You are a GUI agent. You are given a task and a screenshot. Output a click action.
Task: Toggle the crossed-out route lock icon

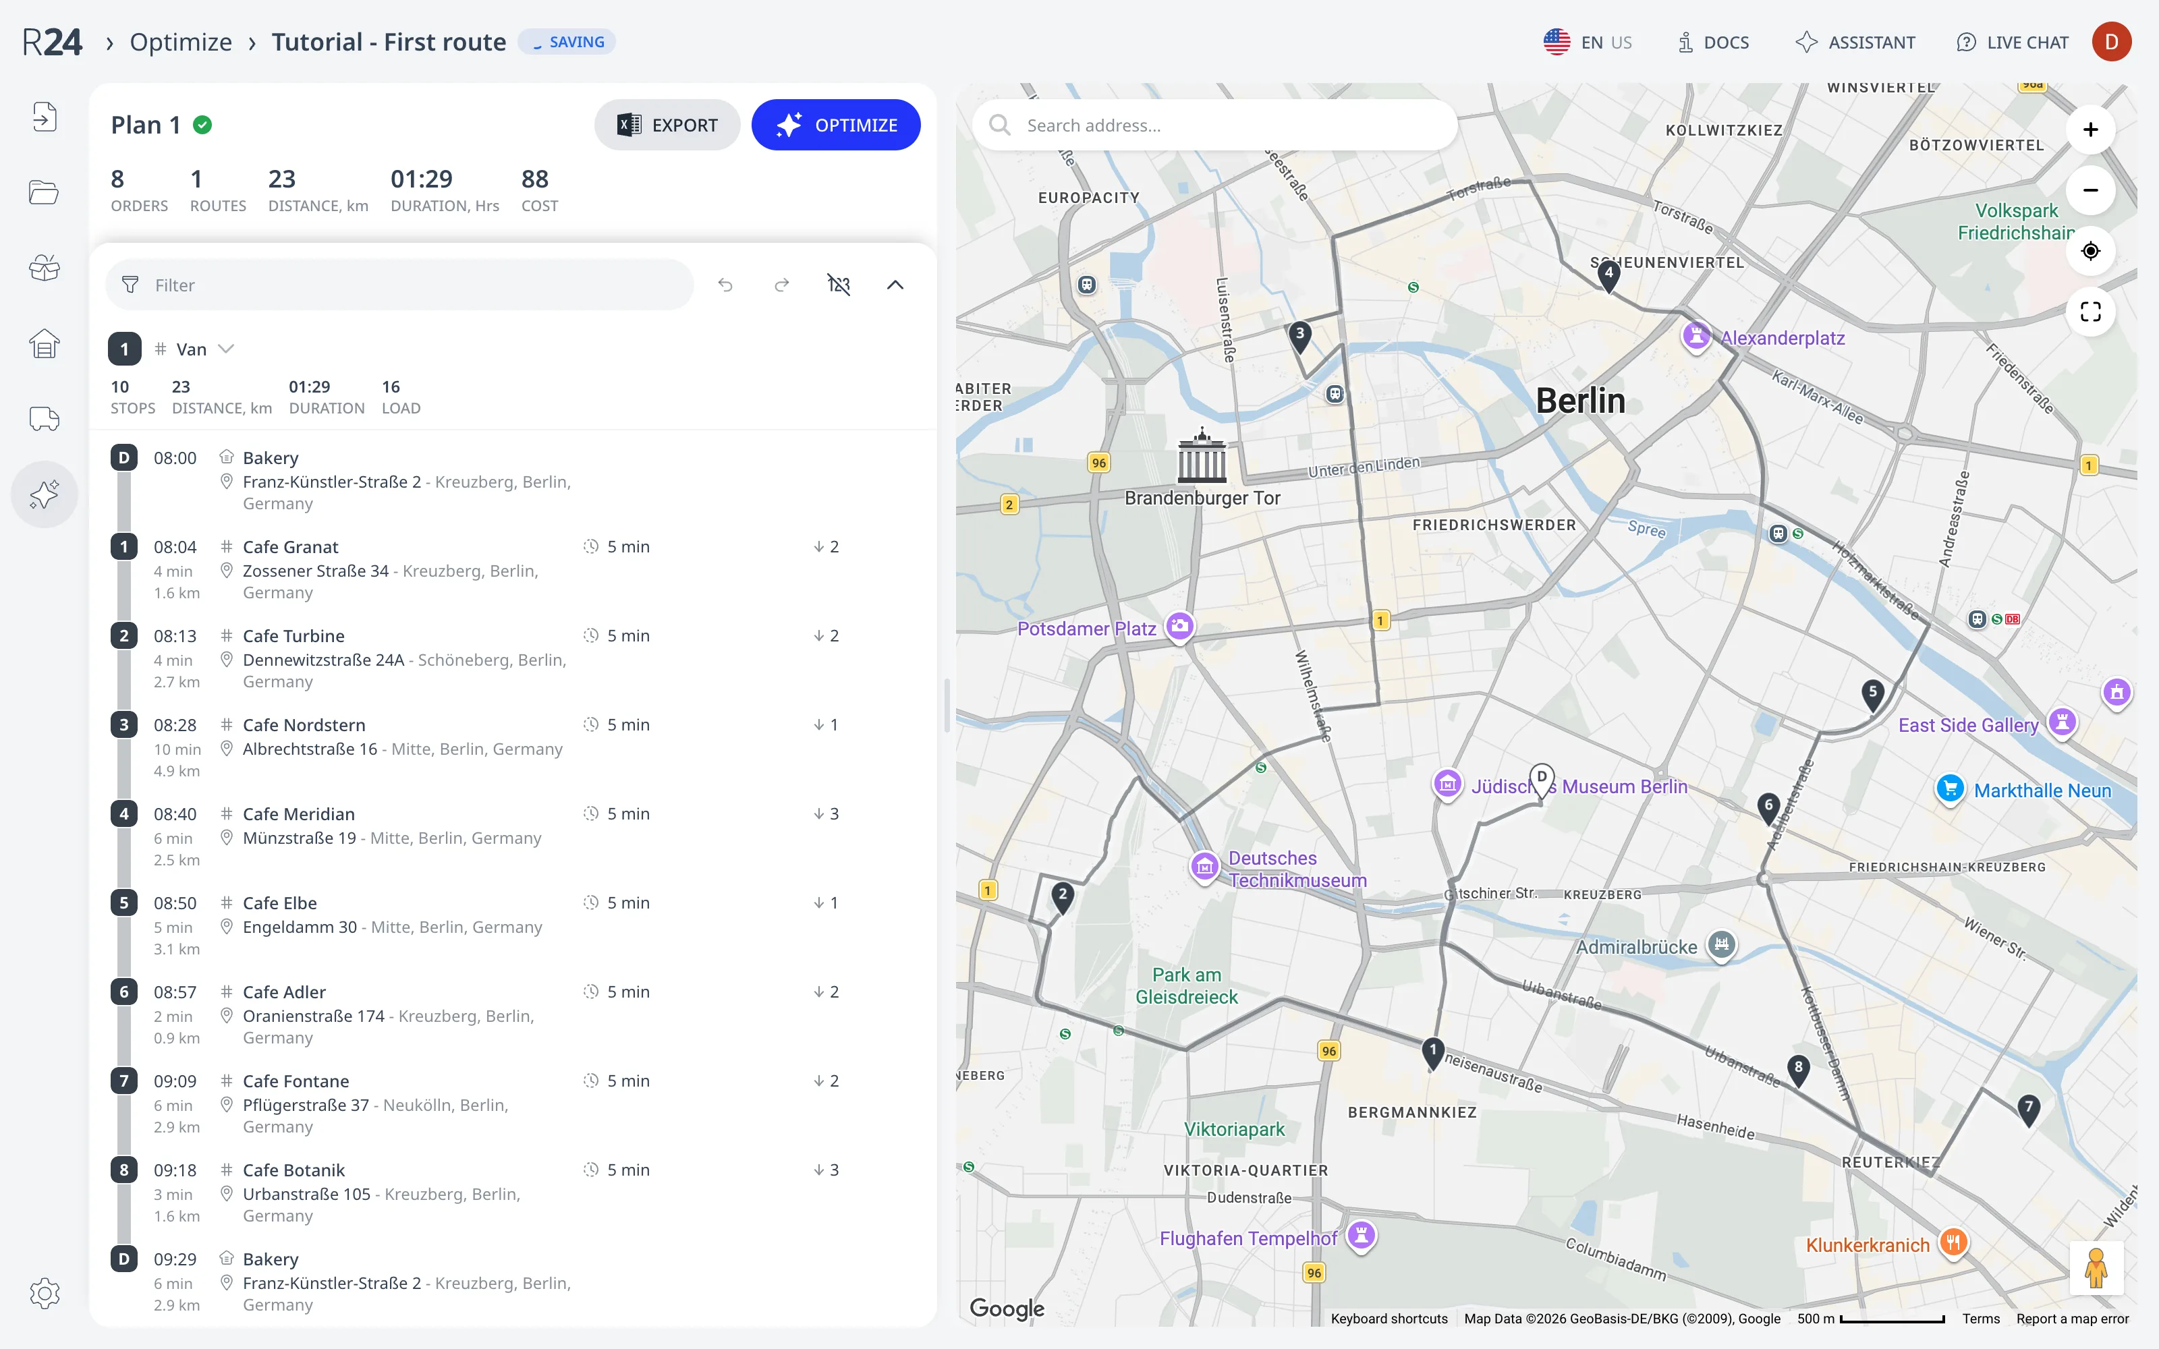tap(839, 285)
